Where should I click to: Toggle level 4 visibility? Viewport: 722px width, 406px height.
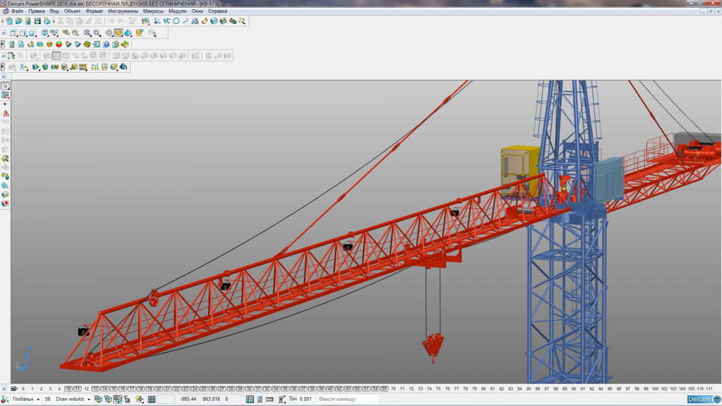point(59,389)
